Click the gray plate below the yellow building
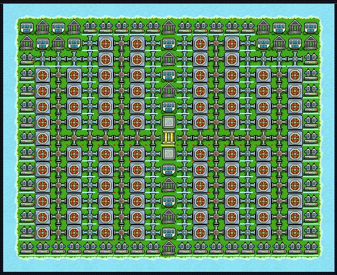The width and height of the screenshot is (337, 275). coord(168,154)
